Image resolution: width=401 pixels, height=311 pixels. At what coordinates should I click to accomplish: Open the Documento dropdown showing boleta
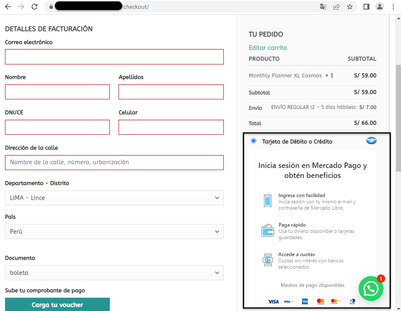(114, 273)
